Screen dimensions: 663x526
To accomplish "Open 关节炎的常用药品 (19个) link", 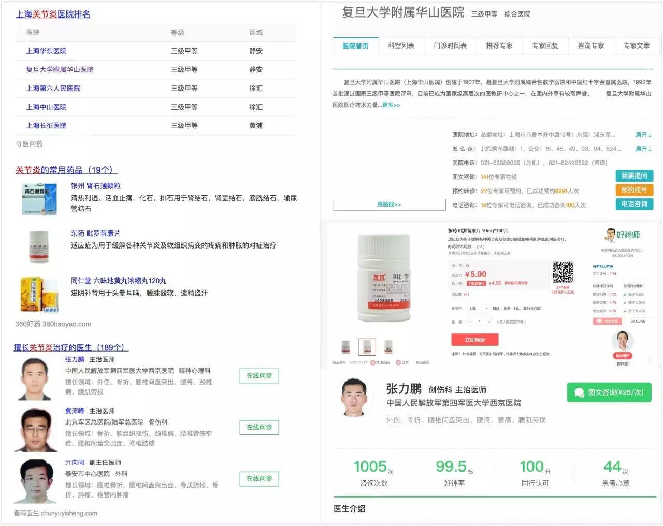I will coord(66,170).
